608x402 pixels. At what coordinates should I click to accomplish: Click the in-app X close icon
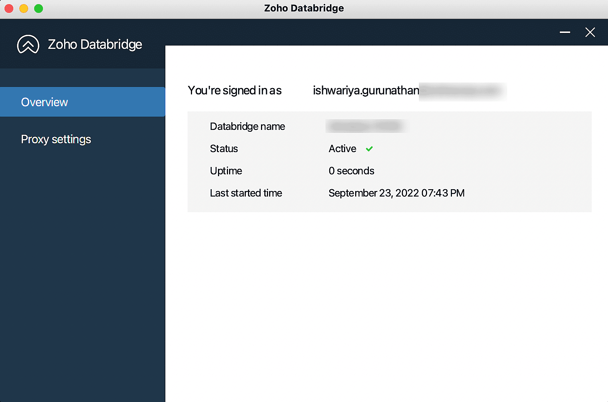[x=590, y=32]
